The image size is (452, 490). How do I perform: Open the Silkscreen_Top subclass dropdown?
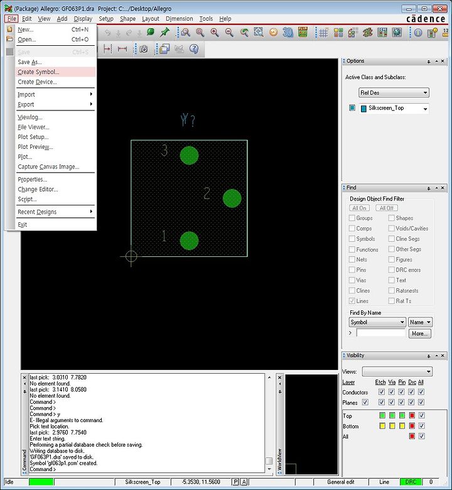394,109
